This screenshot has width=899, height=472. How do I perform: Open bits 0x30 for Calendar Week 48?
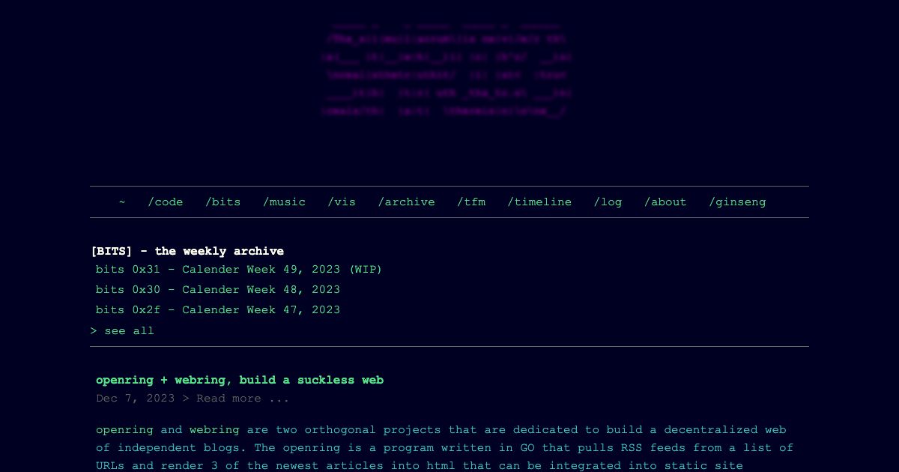tap(217, 289)
